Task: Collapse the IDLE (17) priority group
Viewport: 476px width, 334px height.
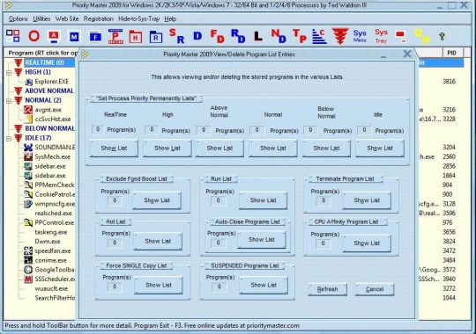Action: click(9, 138)
